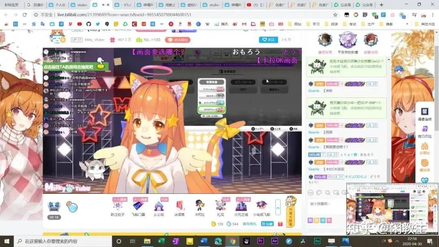The height and width of the screenshot is (247, 439).
Task: Click the Milky_Vtuber username
Action: [94, 40]
